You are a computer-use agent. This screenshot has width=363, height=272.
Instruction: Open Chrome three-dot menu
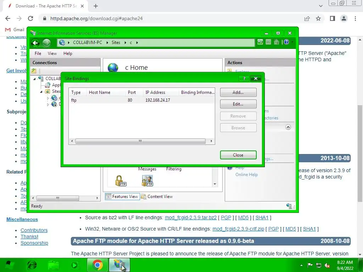pyautogui.click(x=355, y=18)
